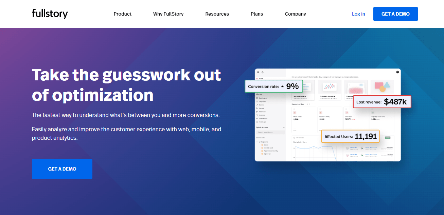Viewport: 444px width, 215px height.
Task: Collapse the Segments tree in starred items
Action: pyautogui.click(x=257, y=142)
